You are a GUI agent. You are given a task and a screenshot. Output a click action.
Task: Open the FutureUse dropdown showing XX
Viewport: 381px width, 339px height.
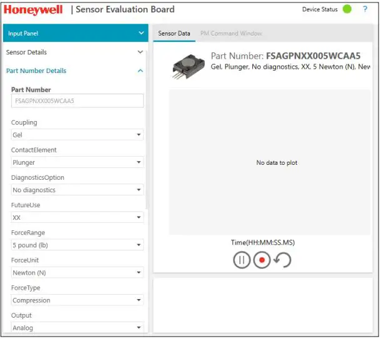click(x=77, y=217)
